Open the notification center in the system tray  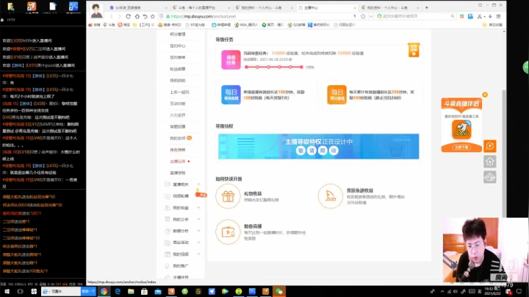point(519,291)
